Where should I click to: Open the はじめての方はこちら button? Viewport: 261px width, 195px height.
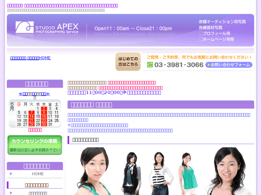pos(128,62)
